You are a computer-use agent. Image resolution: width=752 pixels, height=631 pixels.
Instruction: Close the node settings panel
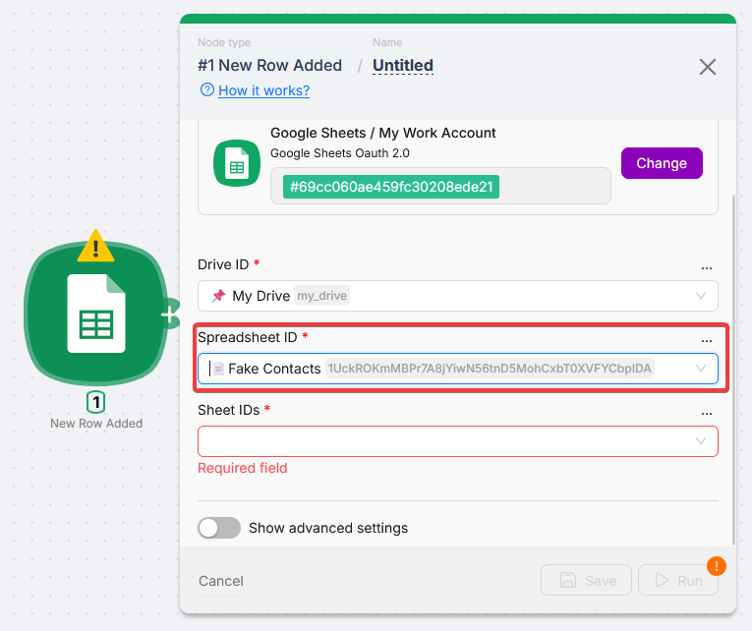[707, 67]
